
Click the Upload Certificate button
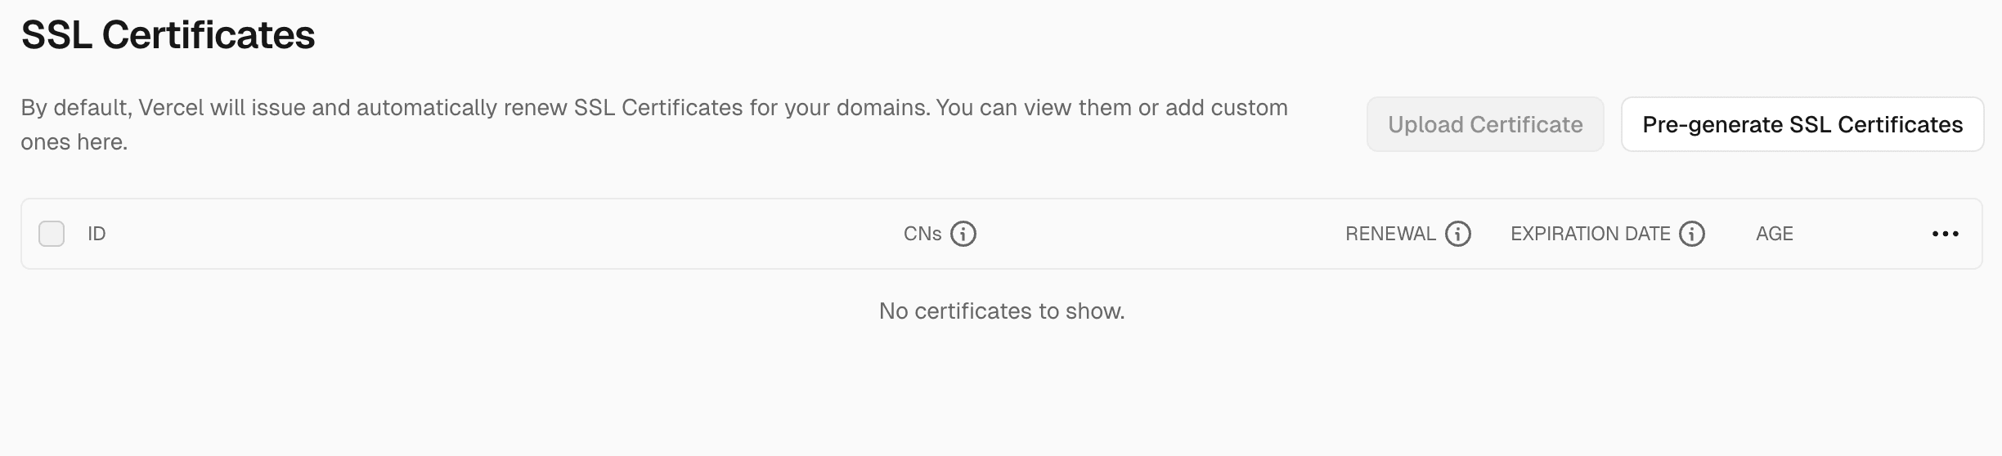1484,124
